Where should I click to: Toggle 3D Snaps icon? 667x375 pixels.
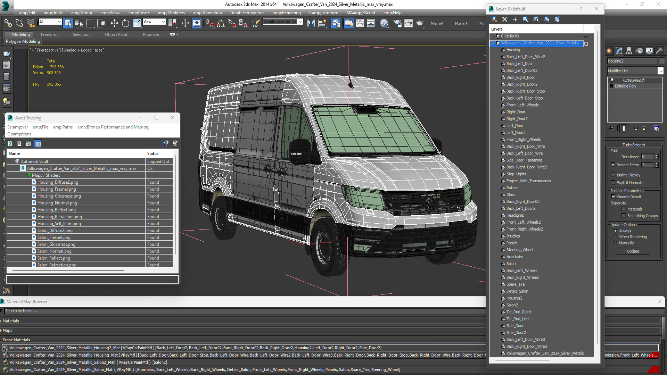point(209,23)
